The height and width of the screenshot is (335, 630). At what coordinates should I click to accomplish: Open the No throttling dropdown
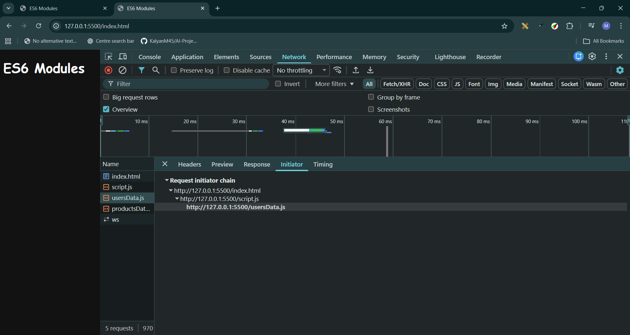coord(301,70)
